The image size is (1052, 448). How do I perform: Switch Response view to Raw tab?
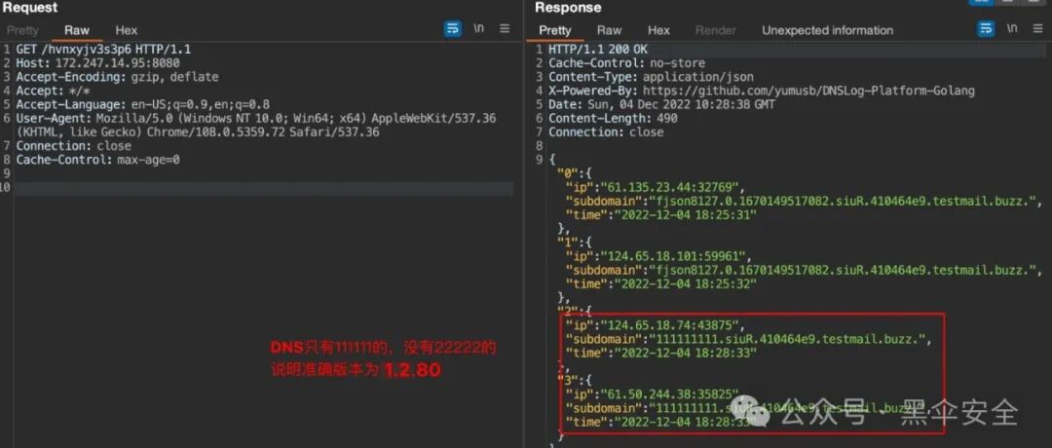click(609, 30)
